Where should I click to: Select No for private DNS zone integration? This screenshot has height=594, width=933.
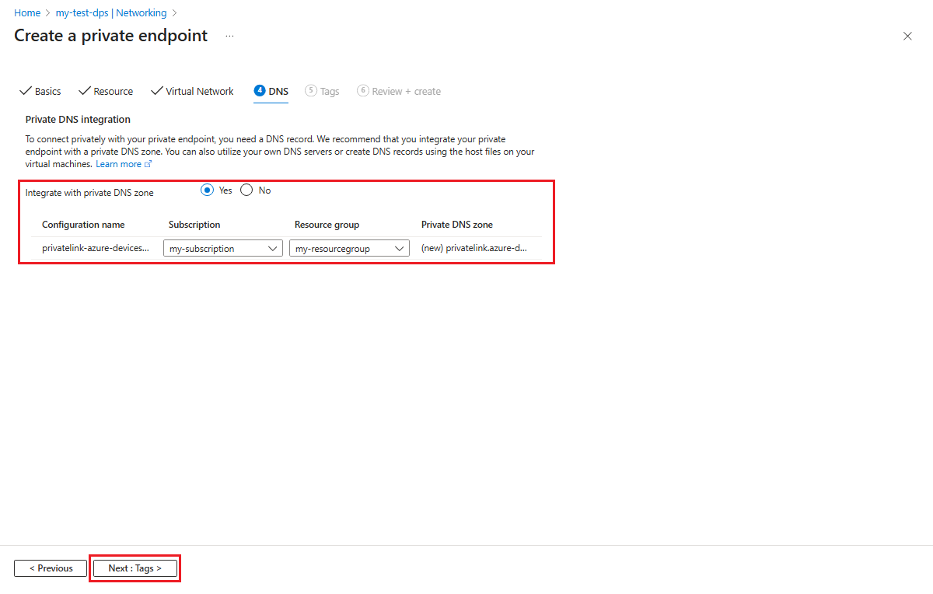tap(246, 190)
